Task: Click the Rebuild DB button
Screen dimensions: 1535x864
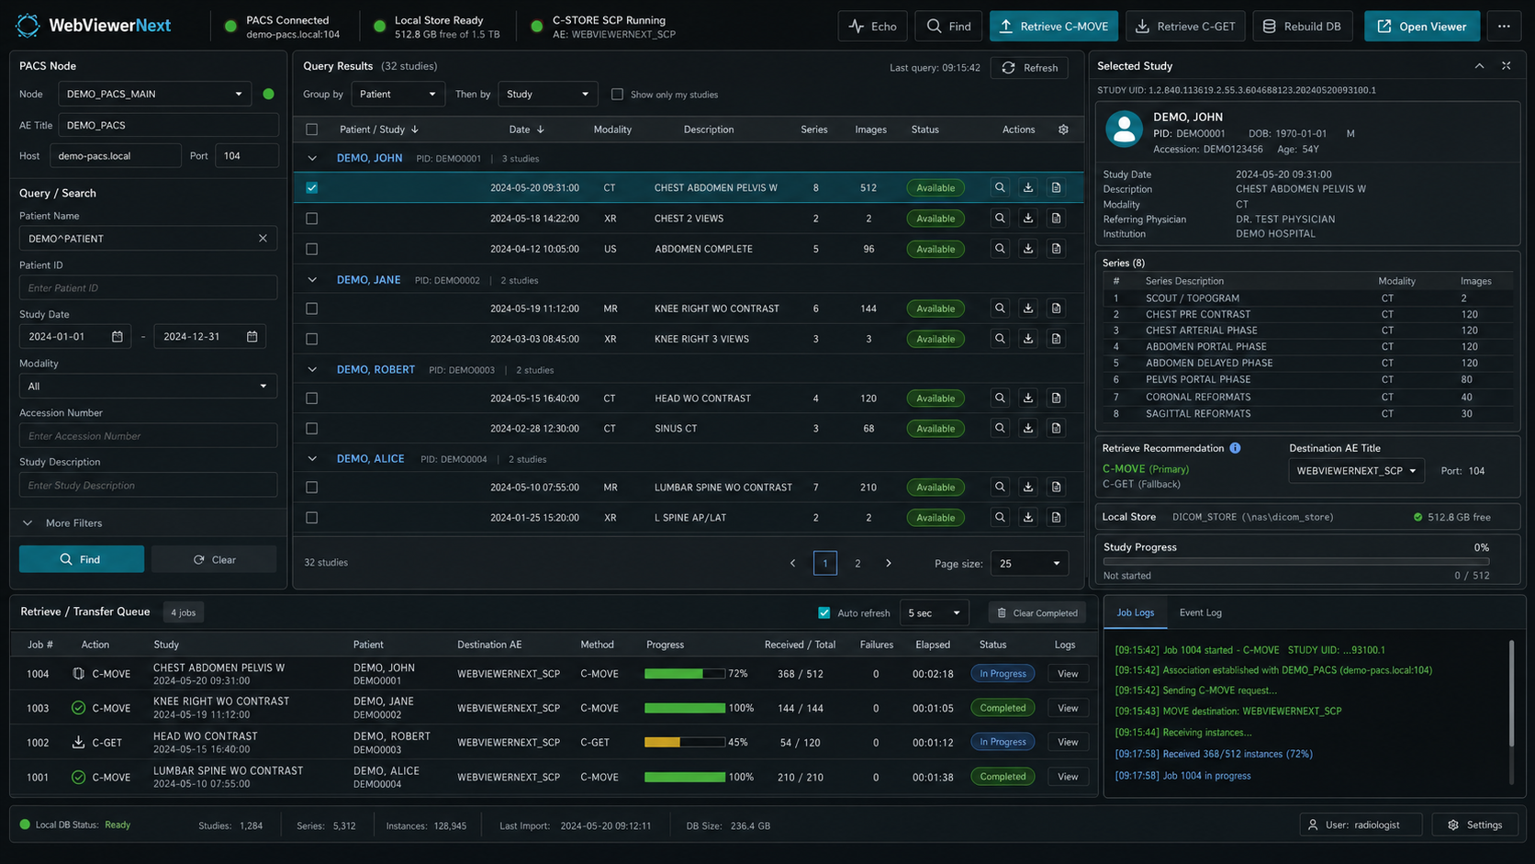Action: (1302, 27)
